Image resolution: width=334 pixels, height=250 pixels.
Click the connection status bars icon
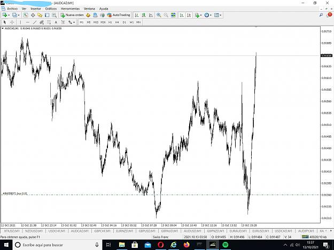tap(305, 237)
